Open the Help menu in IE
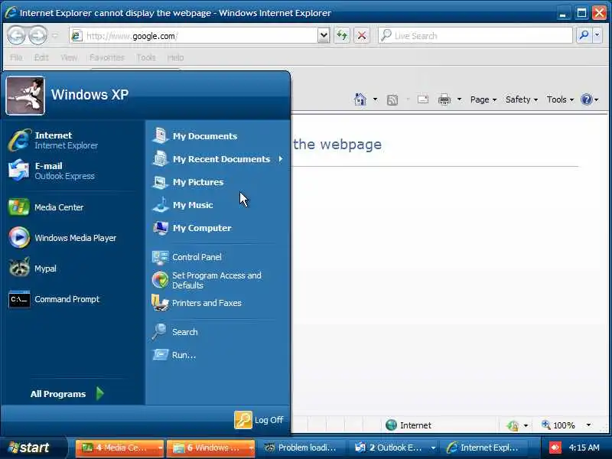612x459 pixels. [x=176, y=58]
